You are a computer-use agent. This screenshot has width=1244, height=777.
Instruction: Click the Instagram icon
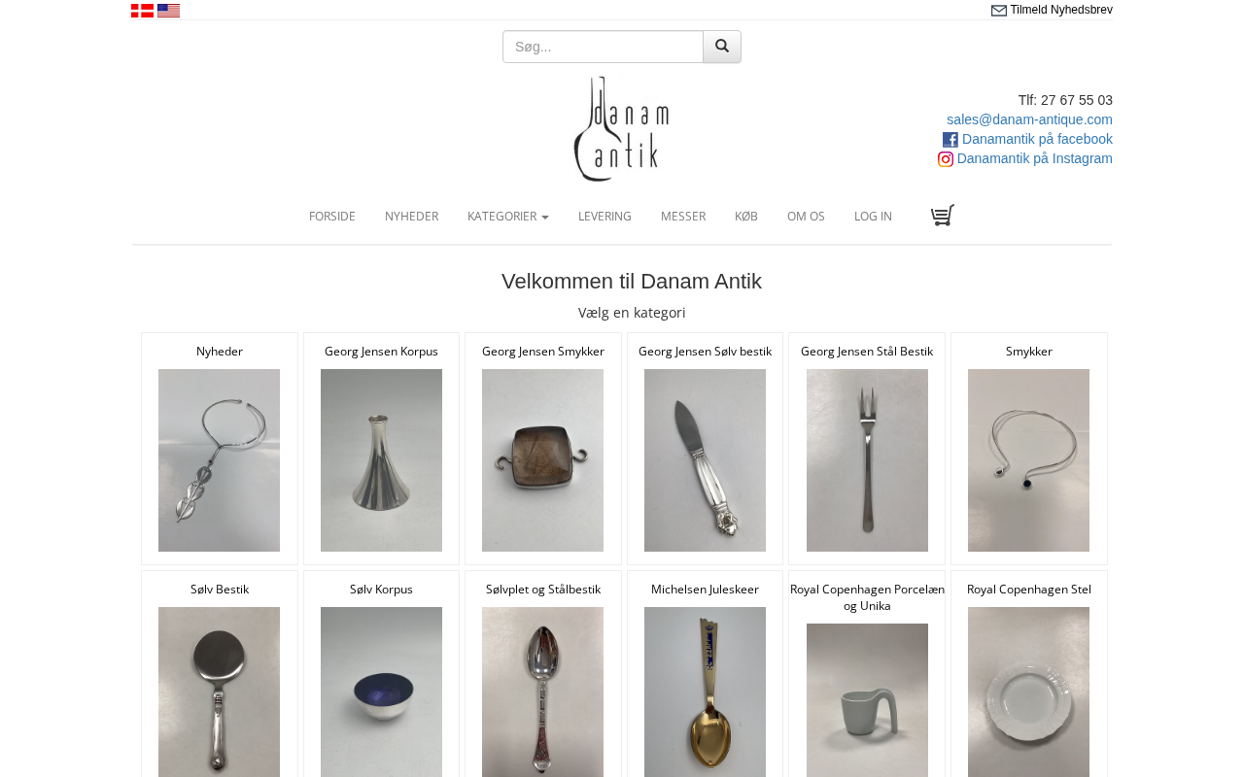pos(946,159)
